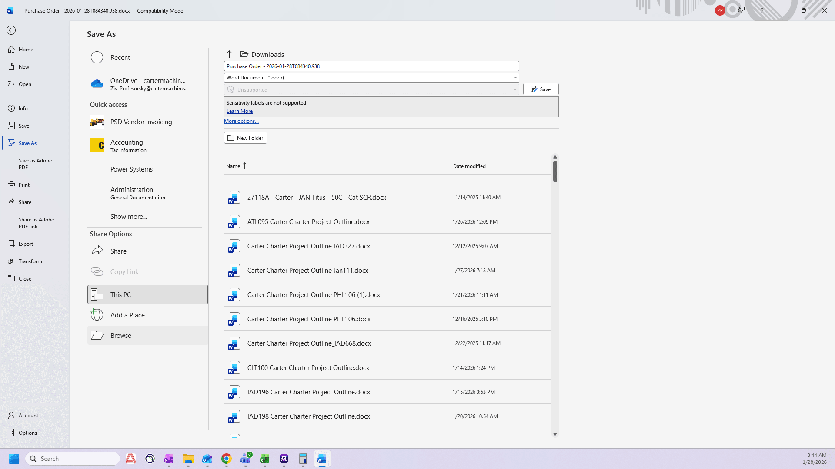This screenshot has width=835, height=469.
Task: Open Word Options at bottom left
Action: click(x=28, y=433)
